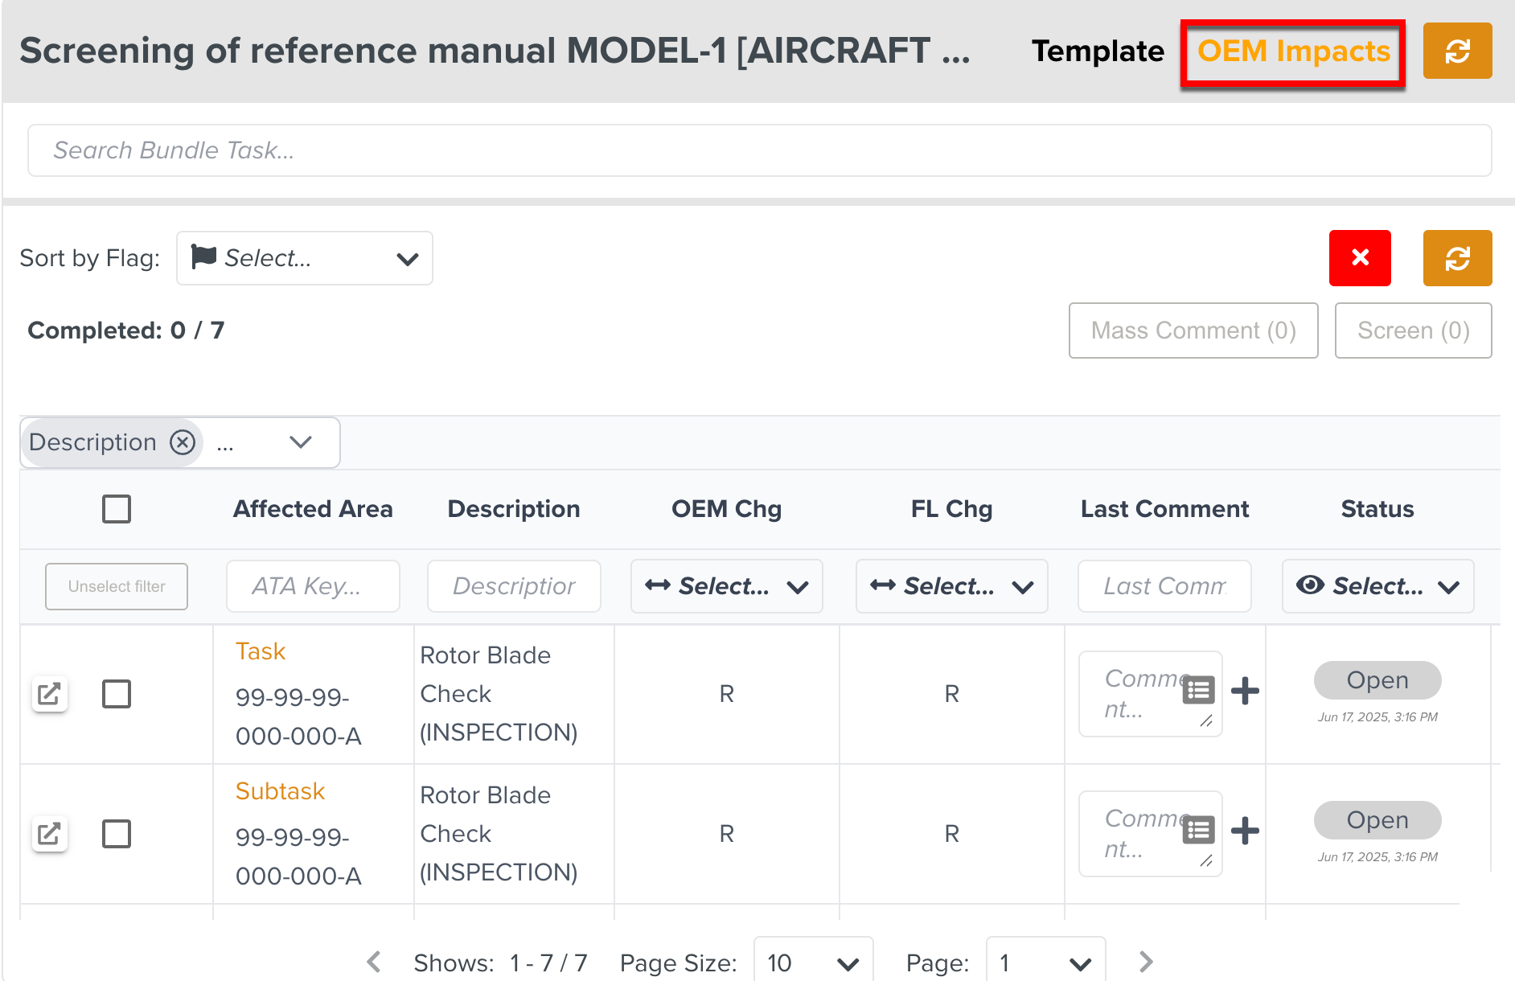
Task: Remove the Description tag with its X icon
Action: [183, 442]
